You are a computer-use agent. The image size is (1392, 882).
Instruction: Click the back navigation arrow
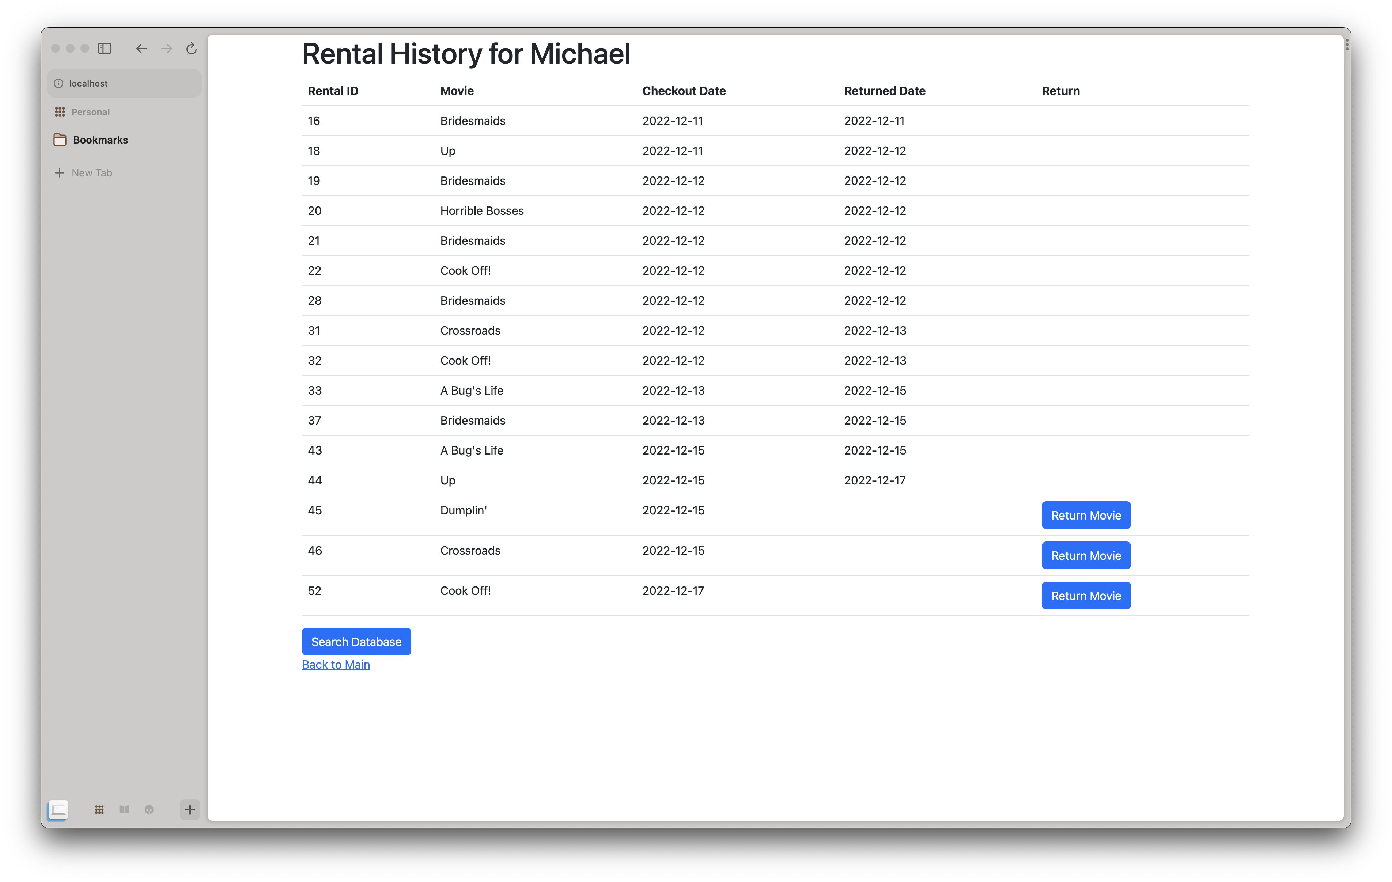pyautogui.click(x=141, y=49)
